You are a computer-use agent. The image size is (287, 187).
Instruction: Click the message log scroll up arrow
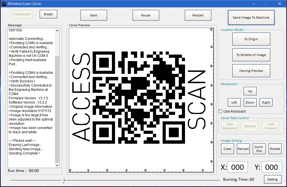click(x=57, y=31)
